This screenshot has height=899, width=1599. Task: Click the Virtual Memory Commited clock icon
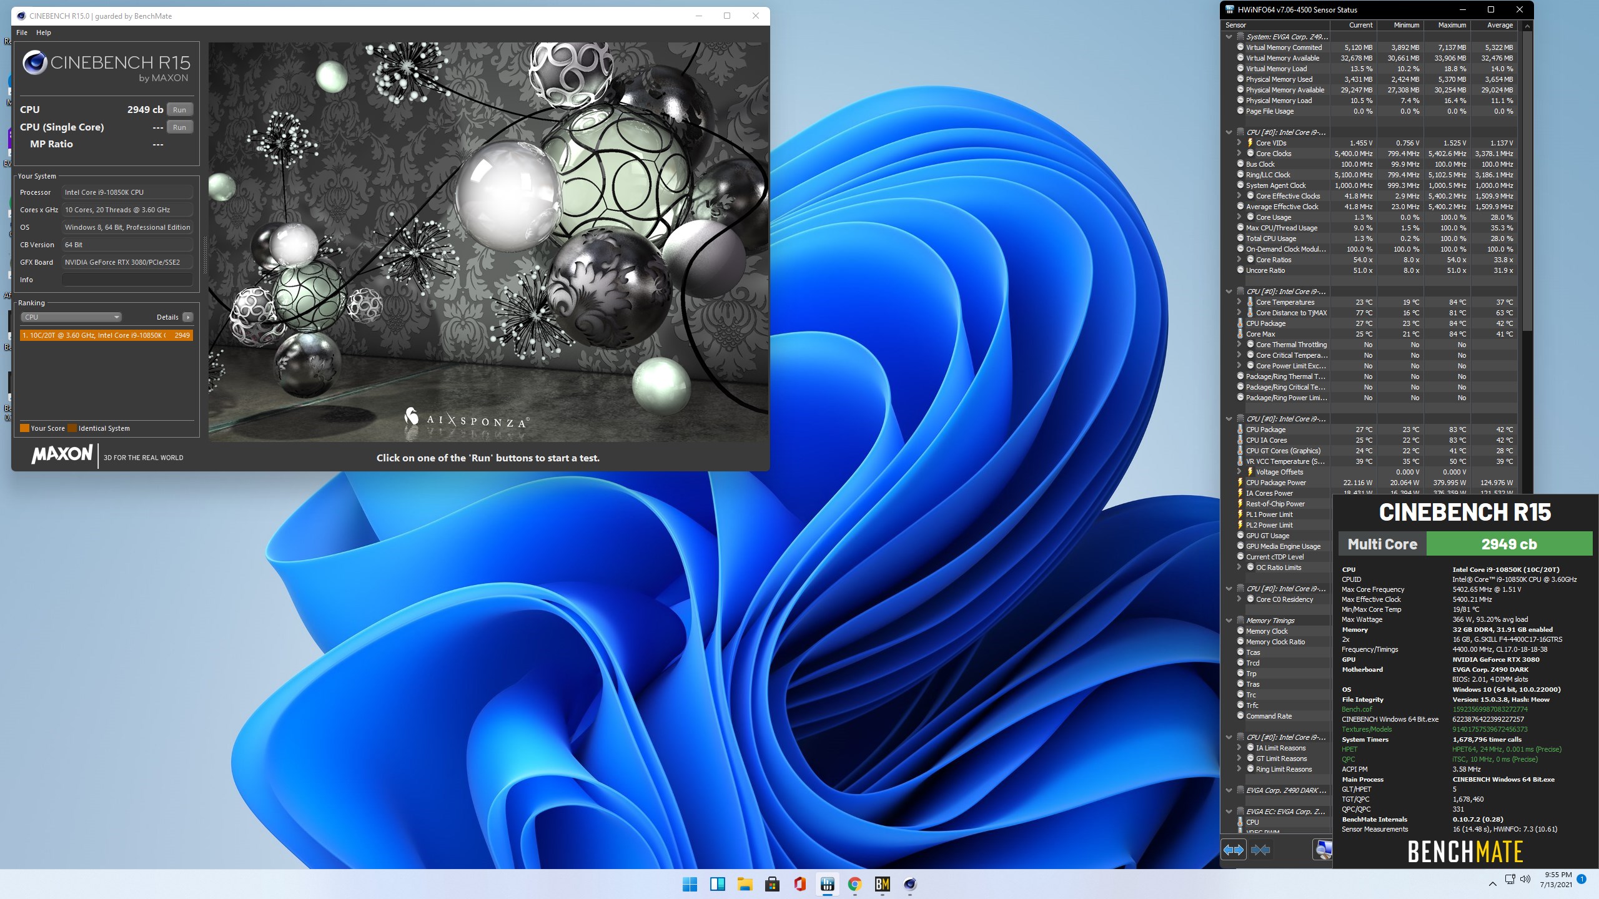(x=1240, y=47)
